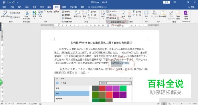The image size is (198, 105).
Task: Switch to the 开发工具 Developer tab
Action: pos(73,7)
